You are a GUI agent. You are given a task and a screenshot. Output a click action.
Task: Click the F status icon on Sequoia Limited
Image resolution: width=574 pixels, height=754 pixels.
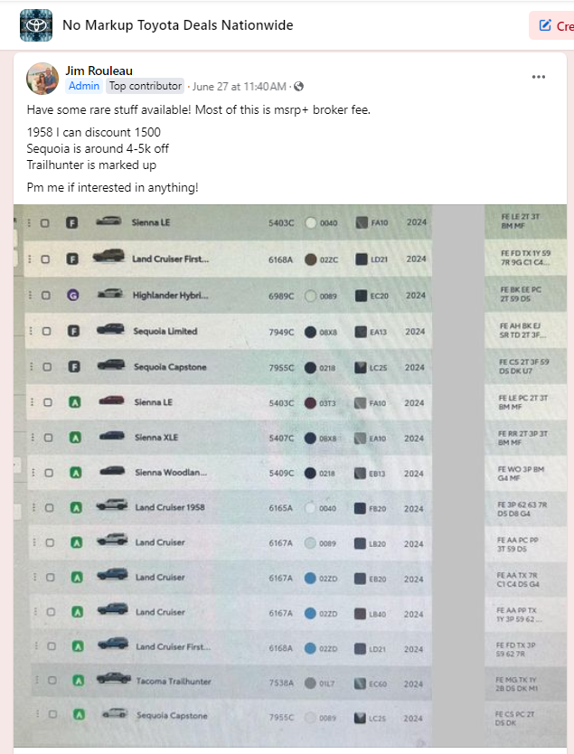pyautogui.click(x=73, y=331)
